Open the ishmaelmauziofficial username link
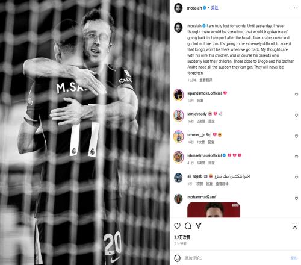 204,155
